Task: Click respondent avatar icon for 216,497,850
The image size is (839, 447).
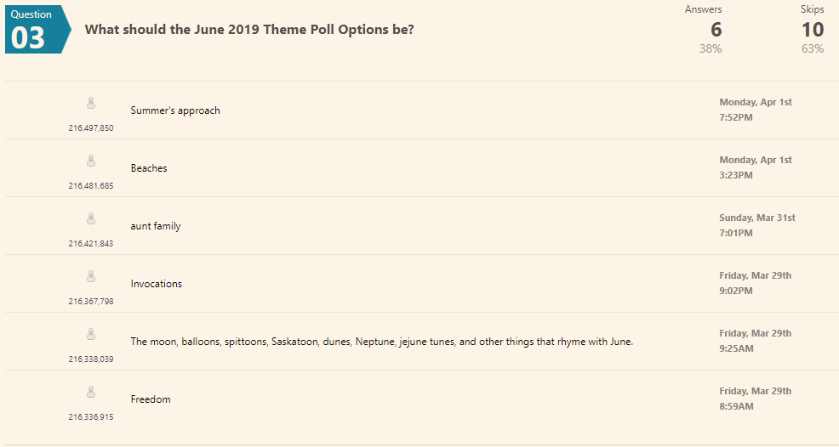Action: coord(91,103)
